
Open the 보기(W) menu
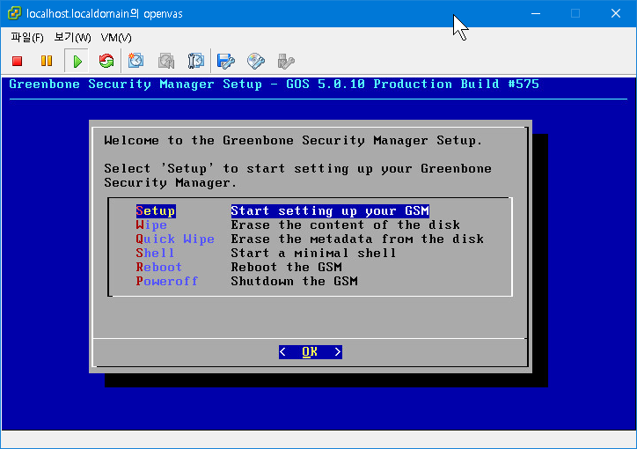[72, 38]
